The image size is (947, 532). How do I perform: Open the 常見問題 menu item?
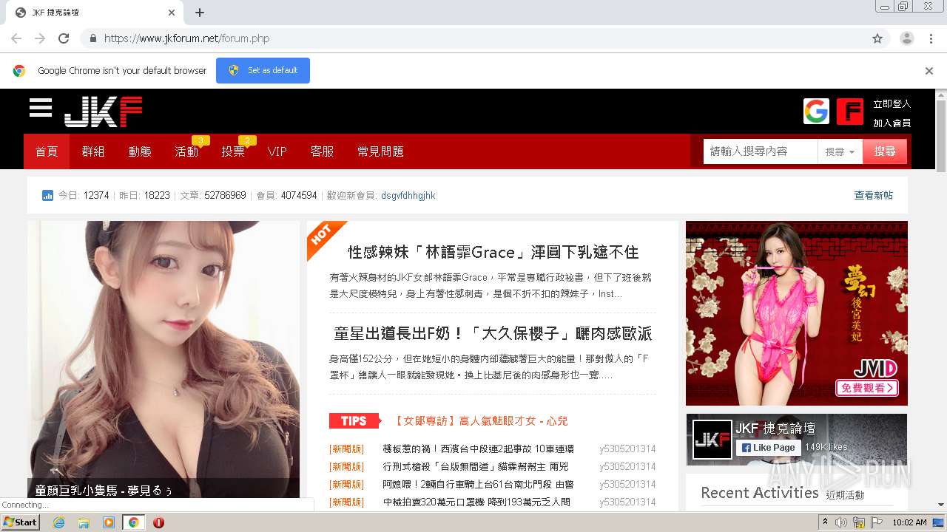click(x=380, y=151)
